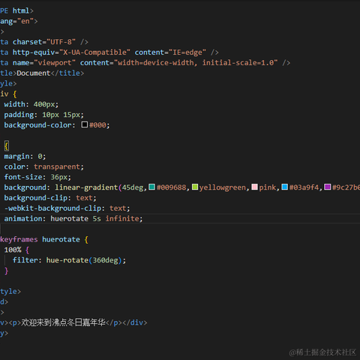Open the yellowgreen color swatch
360x360 pixels.
[195, 187]
